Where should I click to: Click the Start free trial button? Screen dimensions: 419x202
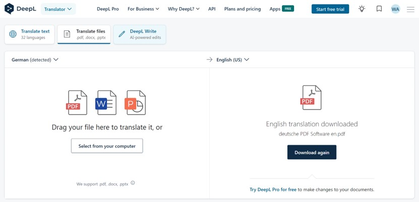(330, 9)
